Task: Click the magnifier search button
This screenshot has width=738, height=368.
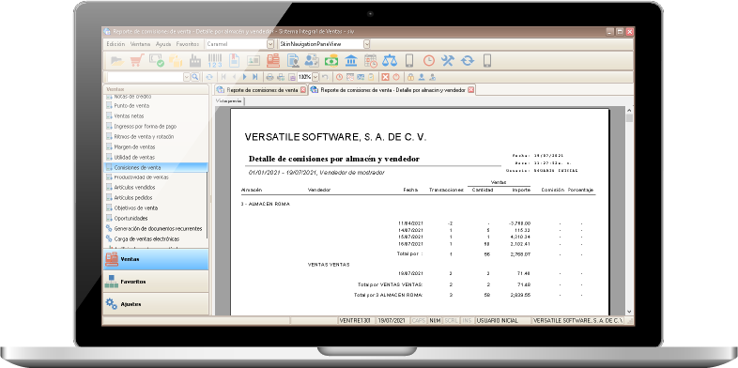Action: coord(195,77)
